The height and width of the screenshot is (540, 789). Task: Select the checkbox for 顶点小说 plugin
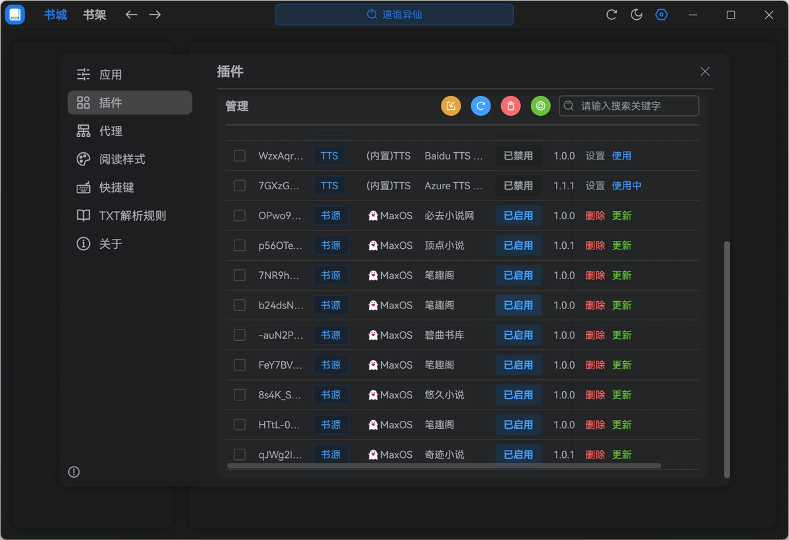240,245
